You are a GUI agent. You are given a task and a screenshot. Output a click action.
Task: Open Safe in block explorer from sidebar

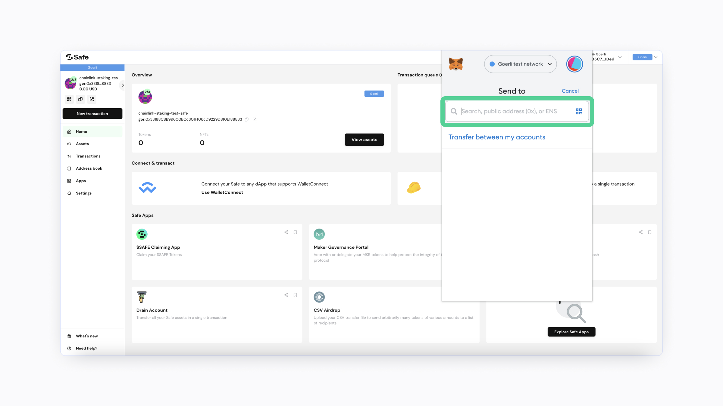tap(92, 99)
